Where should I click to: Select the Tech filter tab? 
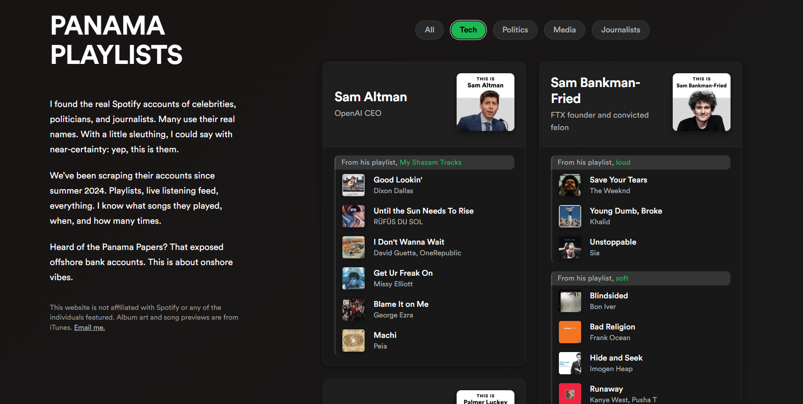[x=468, y=30]
